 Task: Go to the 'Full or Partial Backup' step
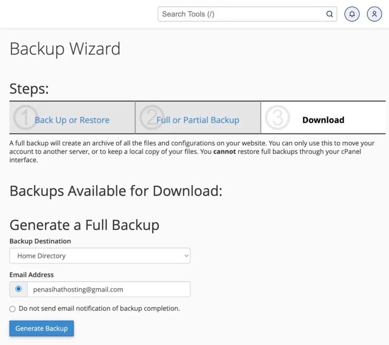198,120
